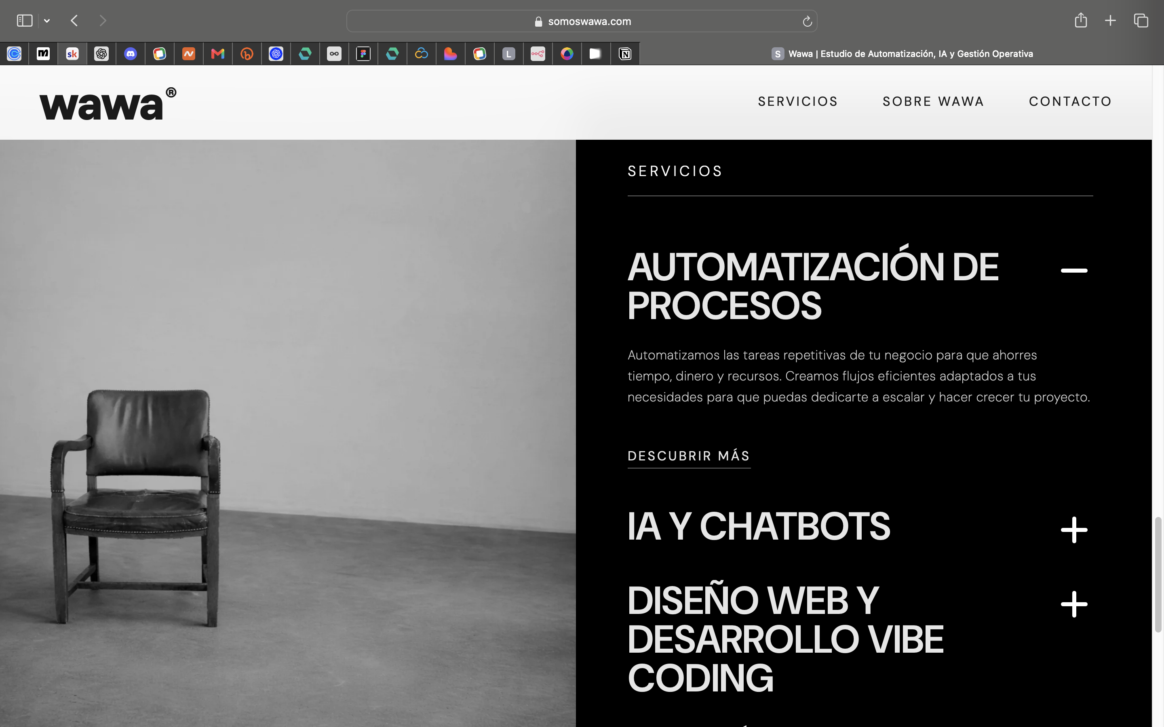Viewport: 1164px width, 727px height.
Task: Go back to previous page
Action: coord(74,21)
